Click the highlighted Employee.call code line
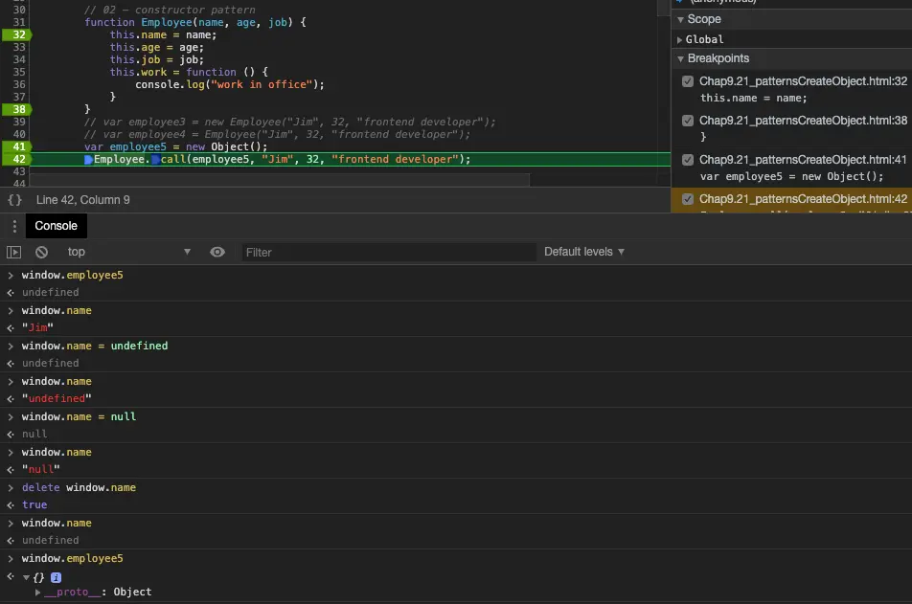The image size is (912, 604). click(351, 159)
